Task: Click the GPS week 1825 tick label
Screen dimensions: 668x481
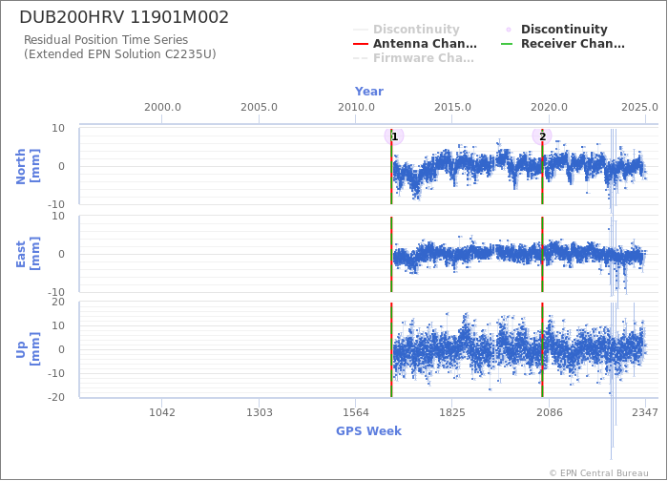Action: click(x=452, y=412)
